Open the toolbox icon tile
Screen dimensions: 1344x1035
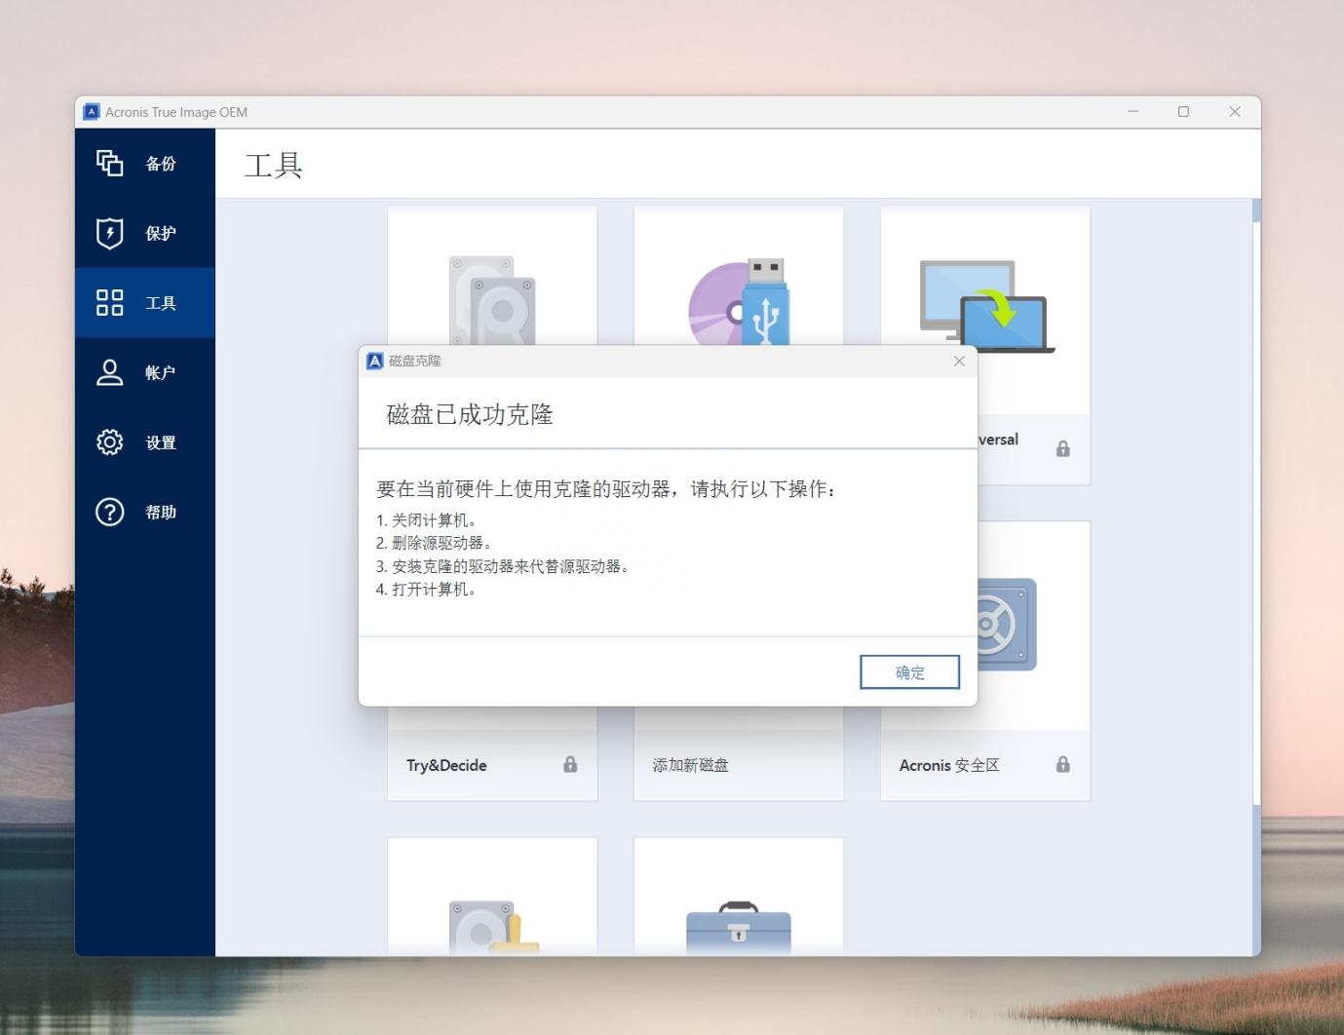click(739, 927)
